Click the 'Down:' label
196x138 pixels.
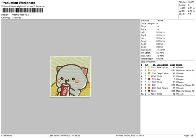[144, 41]
